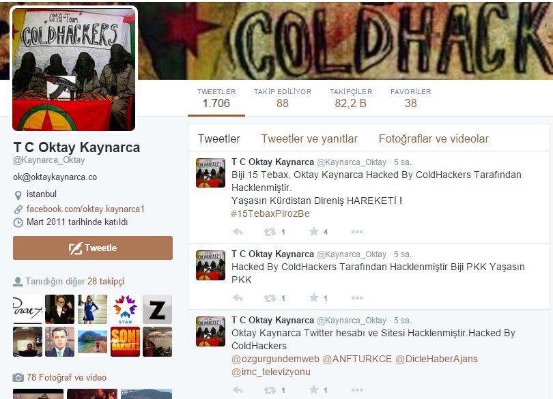Reply to the Biji PKK tweet
The height and width of the screenshot is (399, 553).
tap(238, 298)
